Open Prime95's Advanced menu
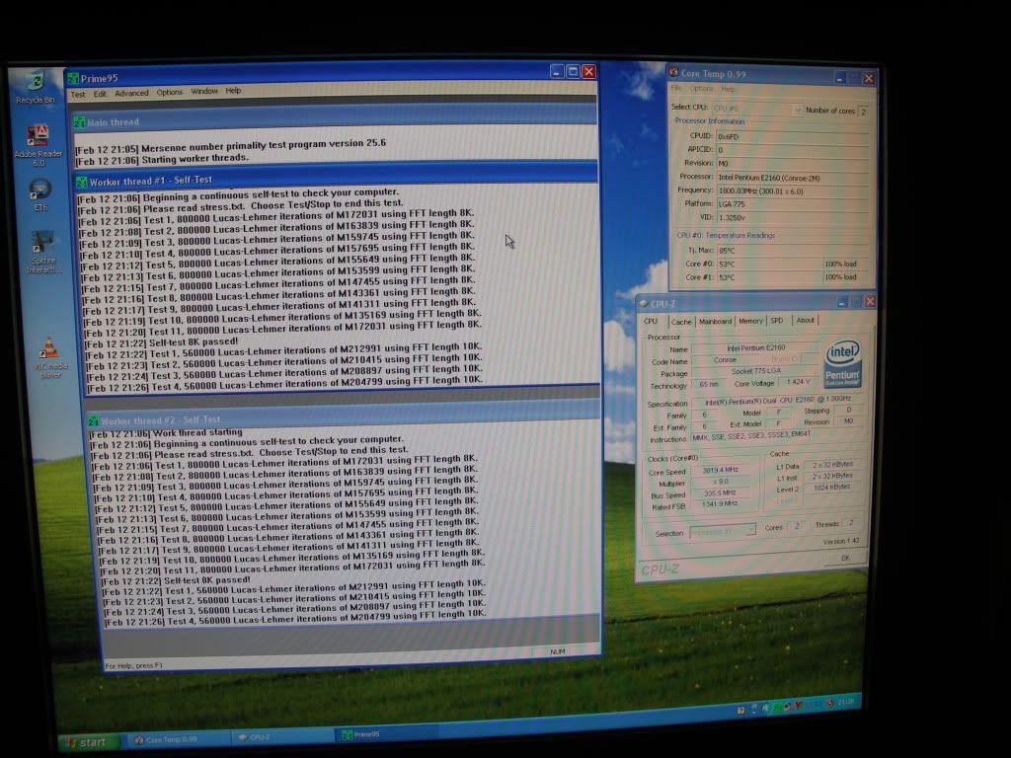 click(x=131, y=93)
